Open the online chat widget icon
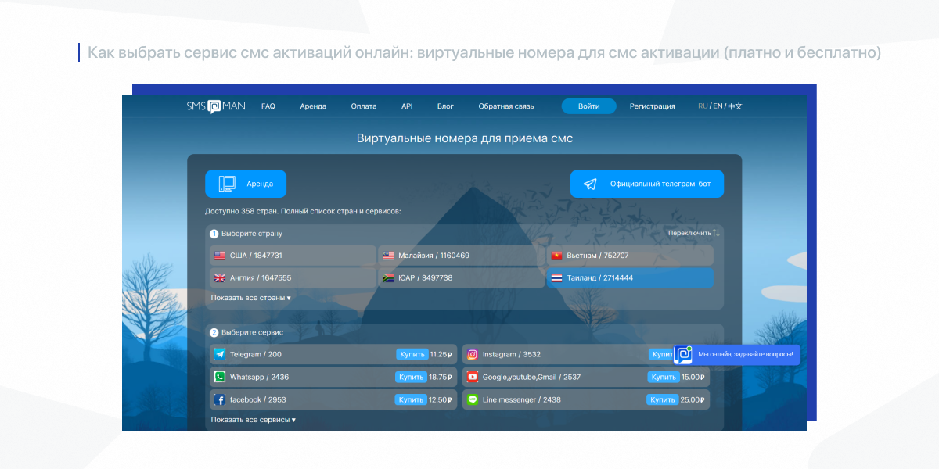 click(x=683, y=354)
